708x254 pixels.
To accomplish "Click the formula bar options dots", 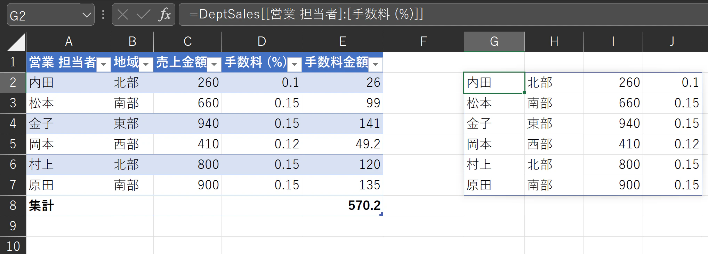I will point(103,14).
